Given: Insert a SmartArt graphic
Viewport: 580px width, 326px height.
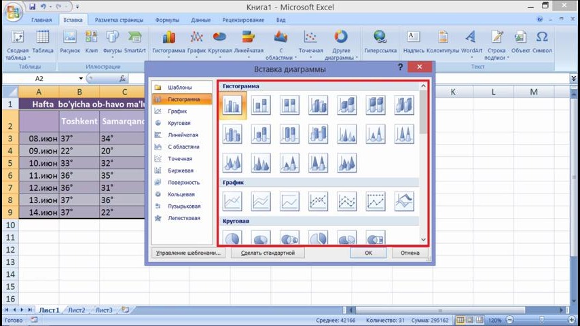Looking at the screenshot, I should point(135,41).
